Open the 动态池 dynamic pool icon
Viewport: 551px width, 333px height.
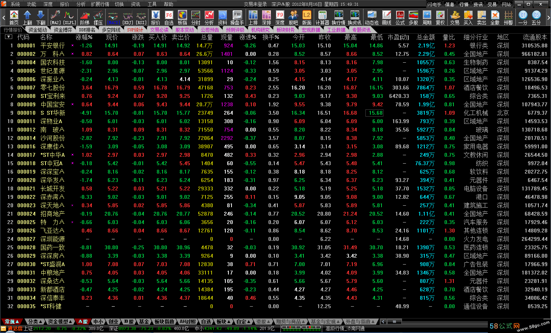pos(372,18)
